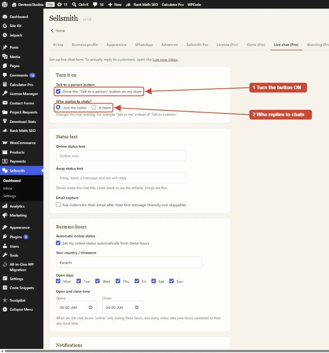Open Inbox under Sellsmith submenu
329x353 pixels.
click(8, 188)
